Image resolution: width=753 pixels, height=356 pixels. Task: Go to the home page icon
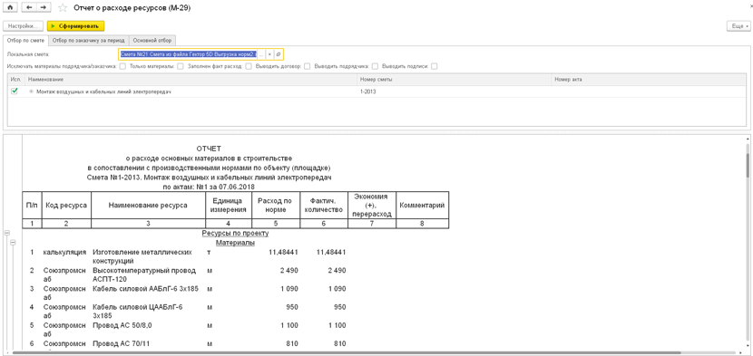(x=11, y=7)
